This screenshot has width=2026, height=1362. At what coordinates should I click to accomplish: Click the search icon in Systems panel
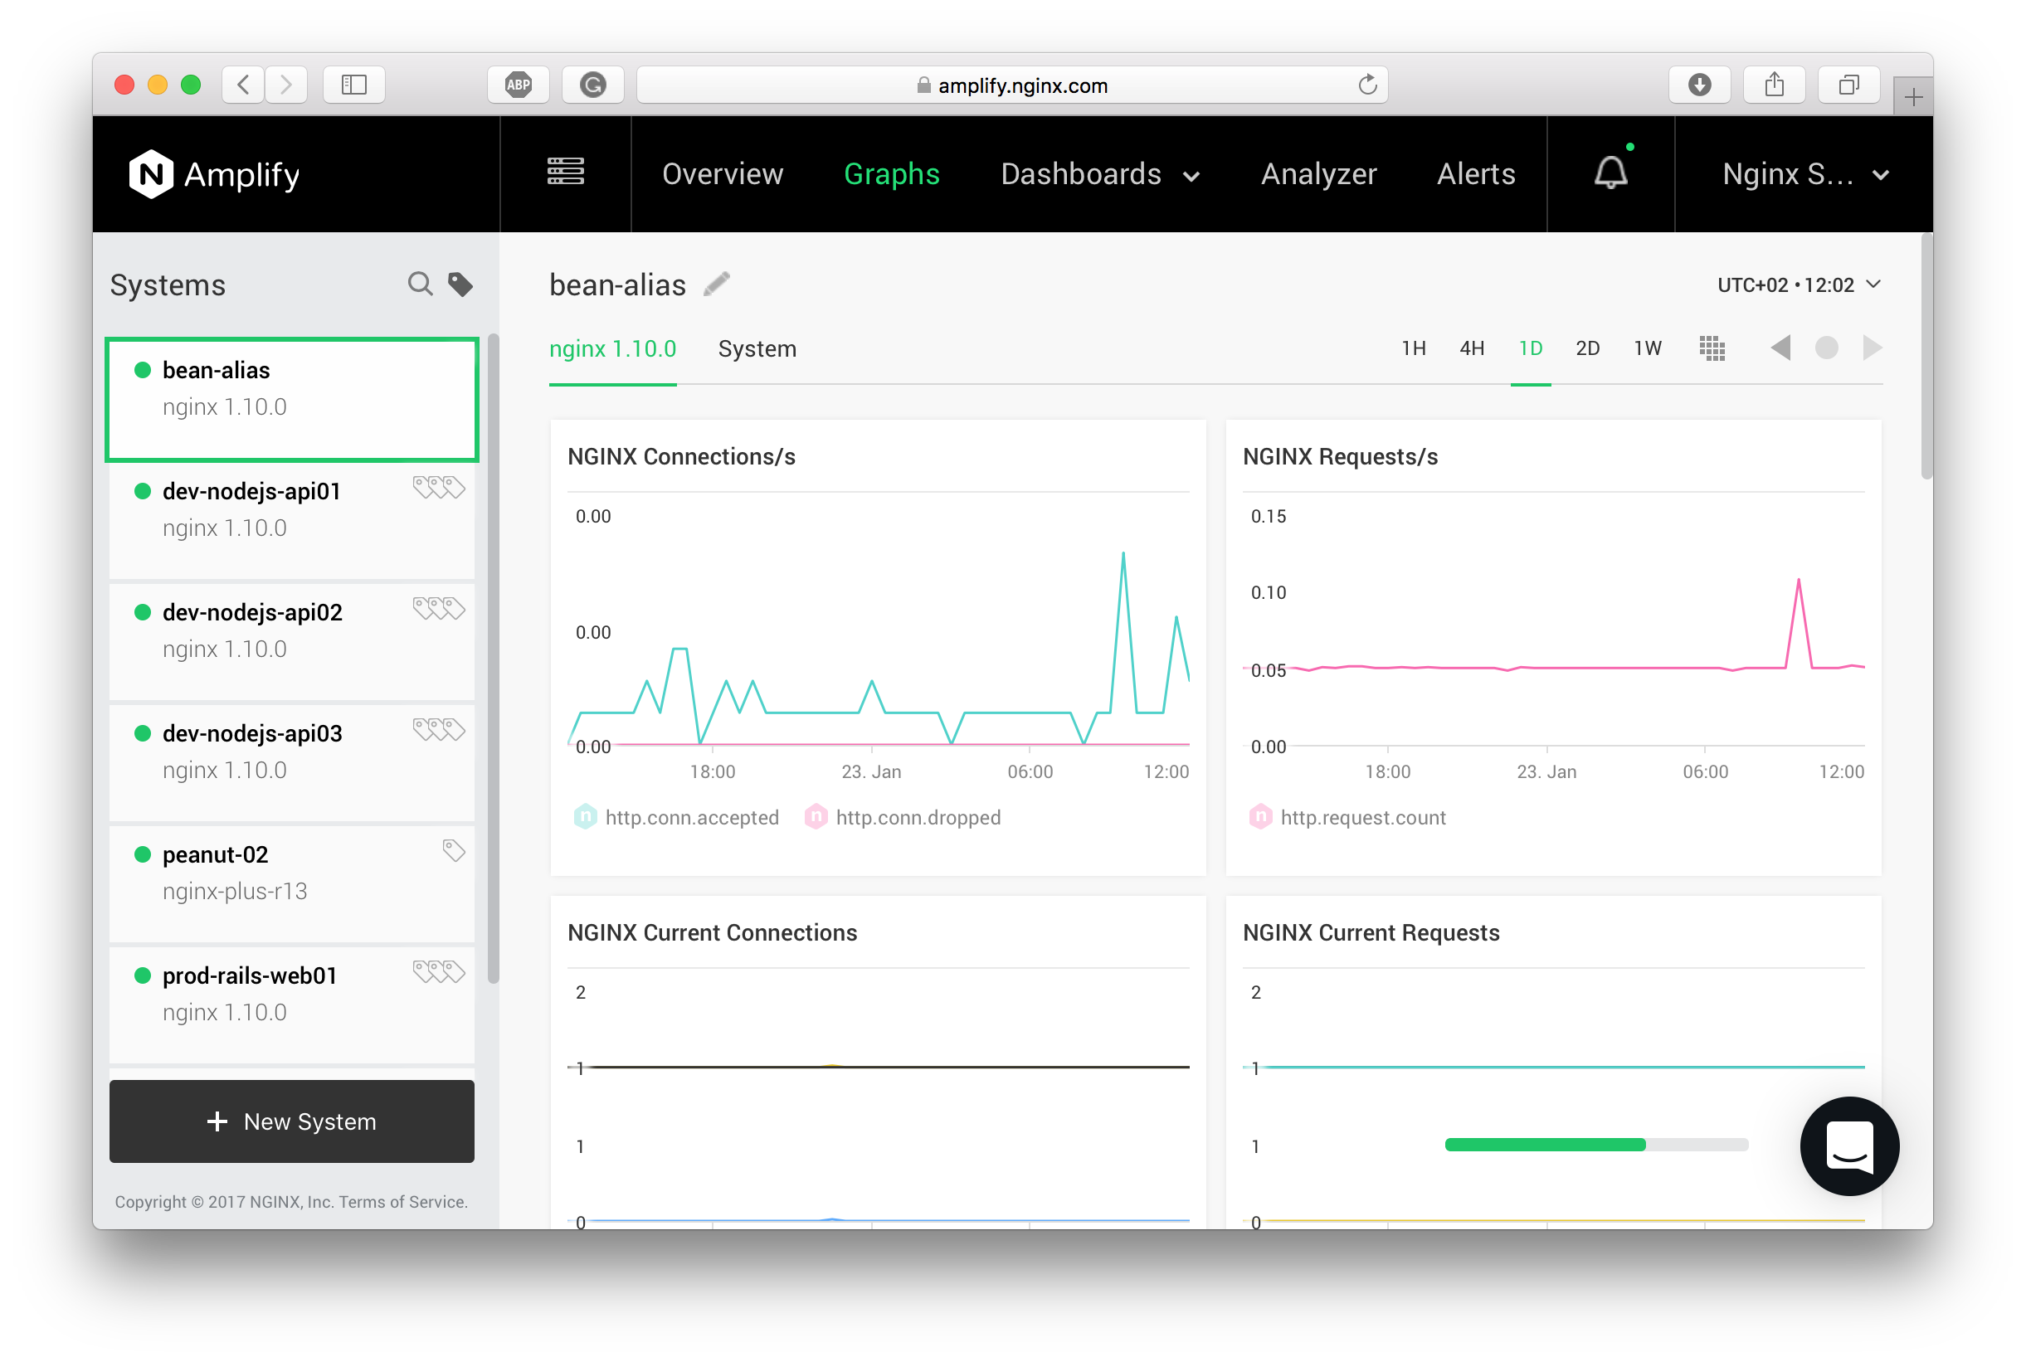[x=420, y=283]
